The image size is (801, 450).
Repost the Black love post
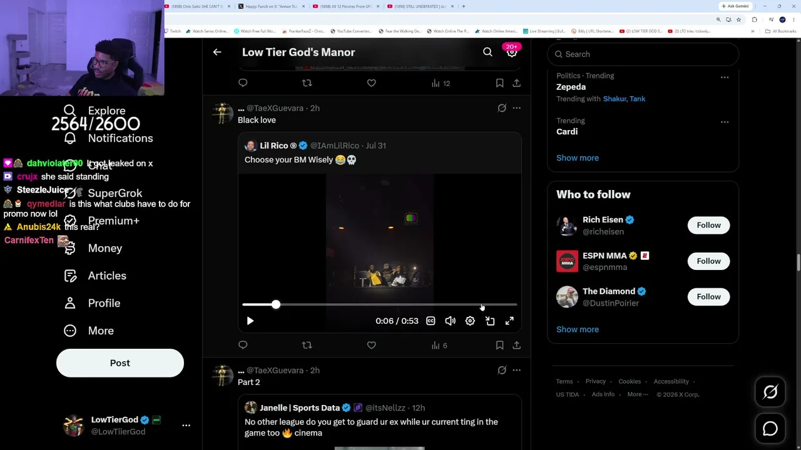307,345
